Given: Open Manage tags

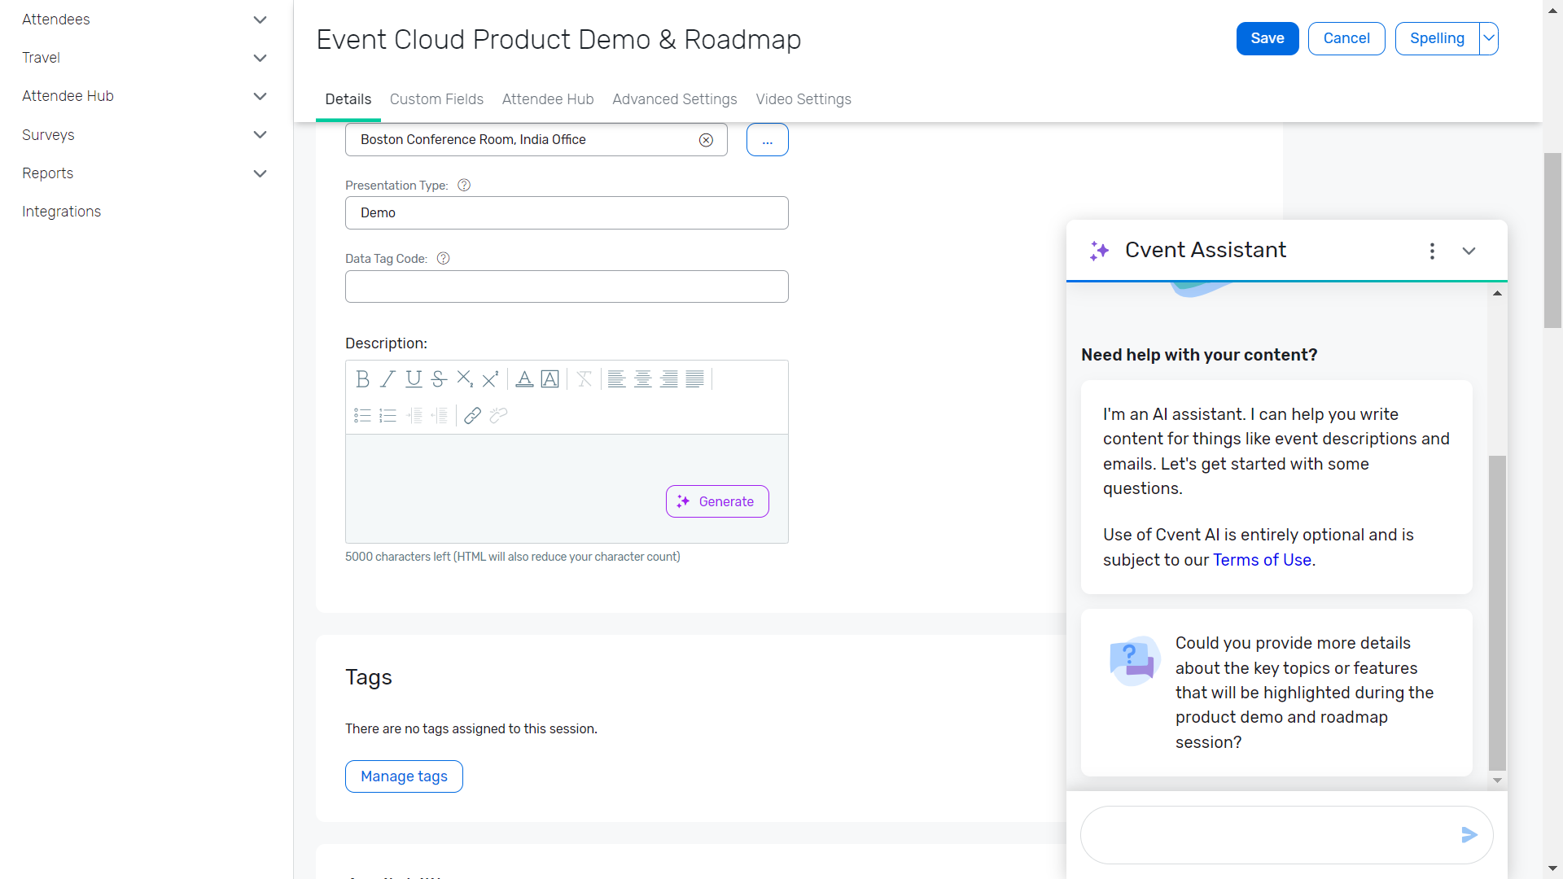Looking at the screenshot, I should pyautogui.click(x=404, y=776).
